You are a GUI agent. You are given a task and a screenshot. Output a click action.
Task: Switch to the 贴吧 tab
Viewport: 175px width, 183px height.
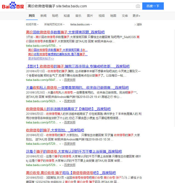55,16
